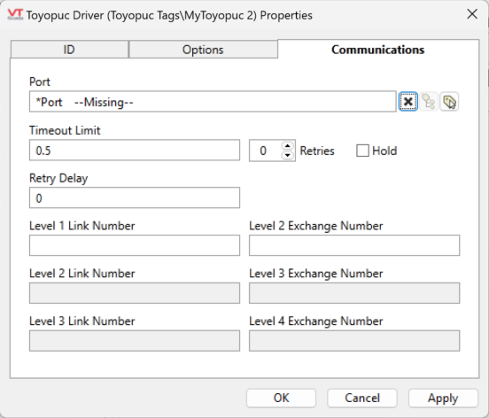This screenshot has height=418, width=489.
Task: Click the disabled Level 4 Exchange Number field
Action: point(354,341)
